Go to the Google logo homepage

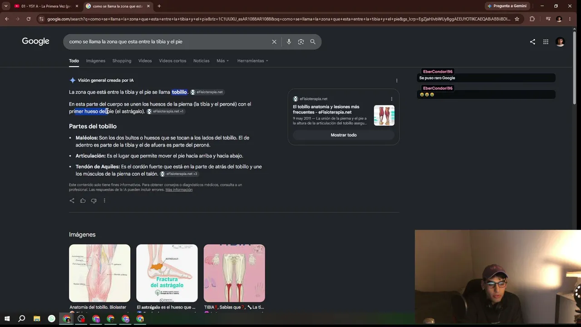point(35,41)
